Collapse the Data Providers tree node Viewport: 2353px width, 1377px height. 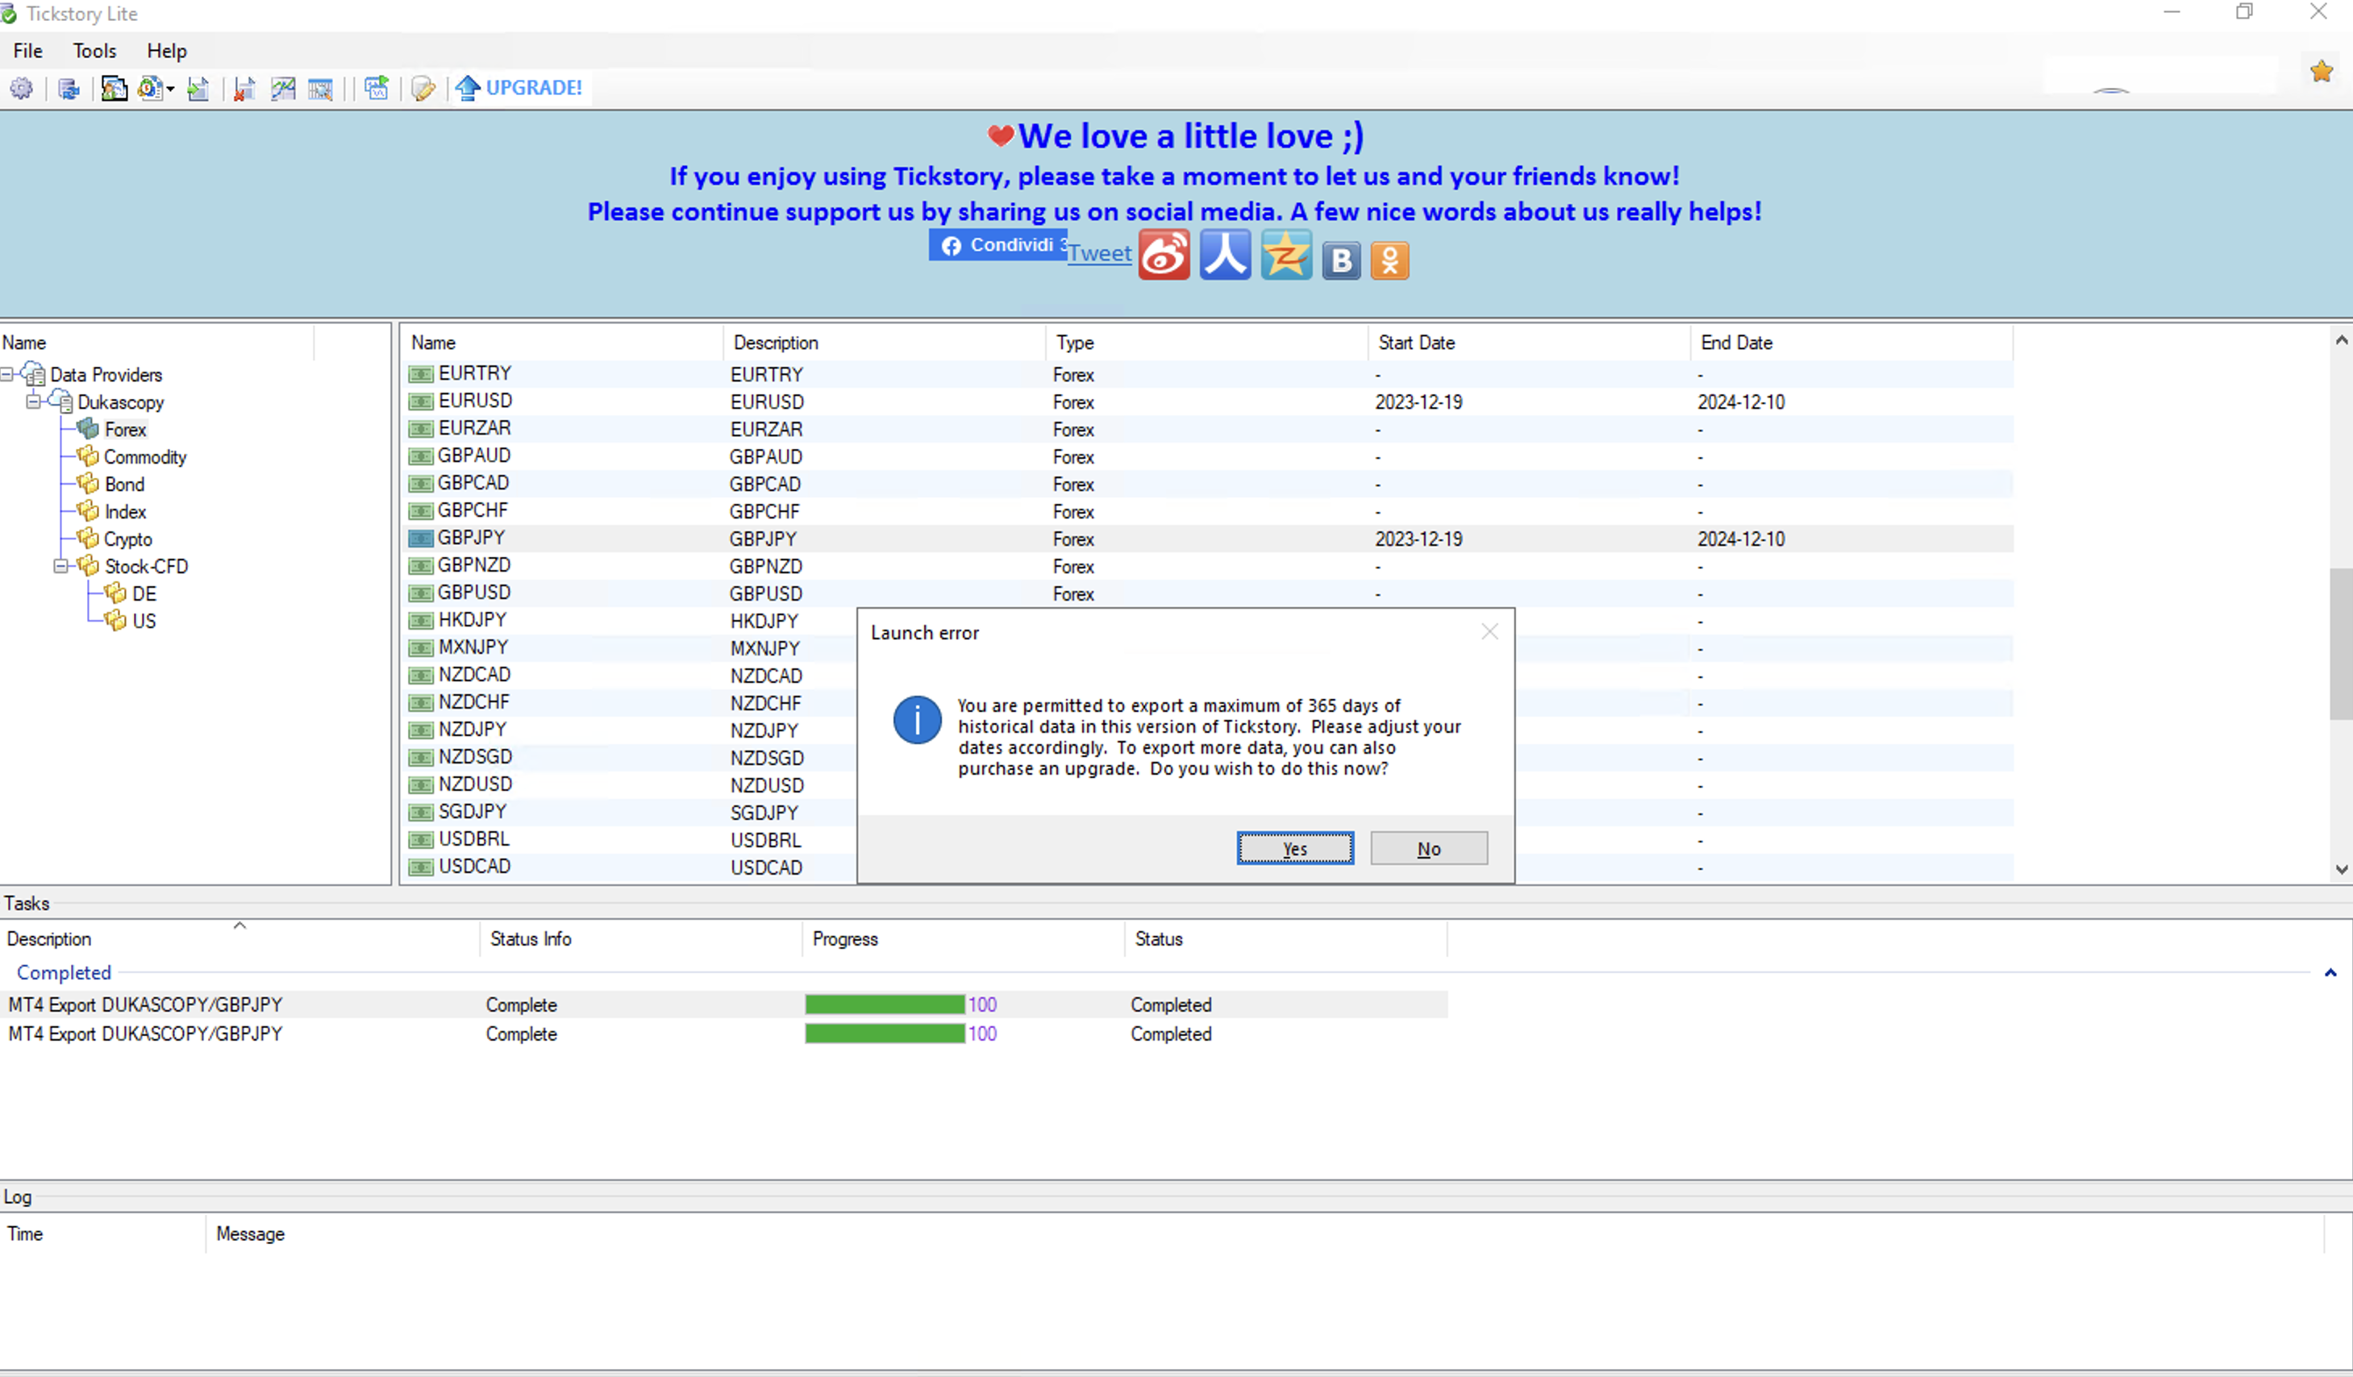[x=7, y=374]
